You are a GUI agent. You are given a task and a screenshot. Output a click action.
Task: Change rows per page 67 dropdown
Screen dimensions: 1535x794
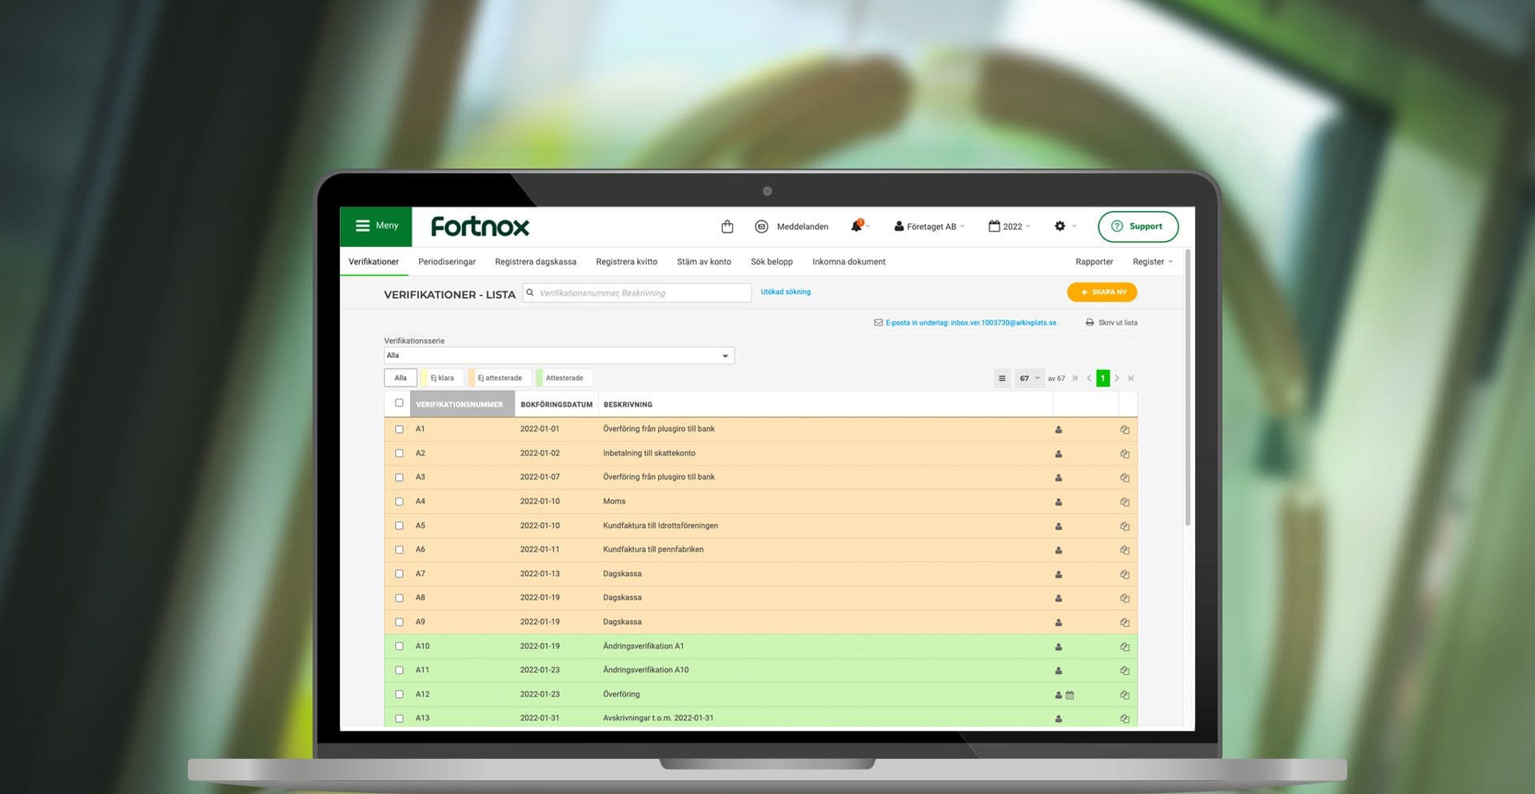coord(1030,379)
